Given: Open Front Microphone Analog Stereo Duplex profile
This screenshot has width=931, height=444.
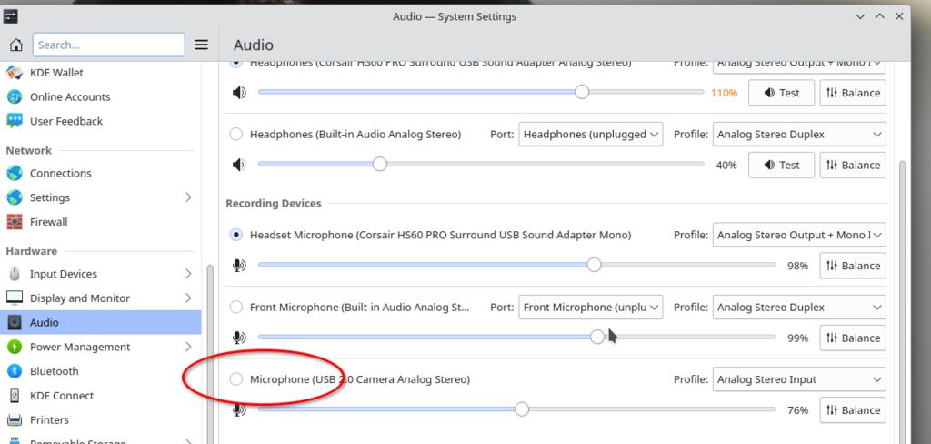Looking at the screenshot, I should click(799, 308).
